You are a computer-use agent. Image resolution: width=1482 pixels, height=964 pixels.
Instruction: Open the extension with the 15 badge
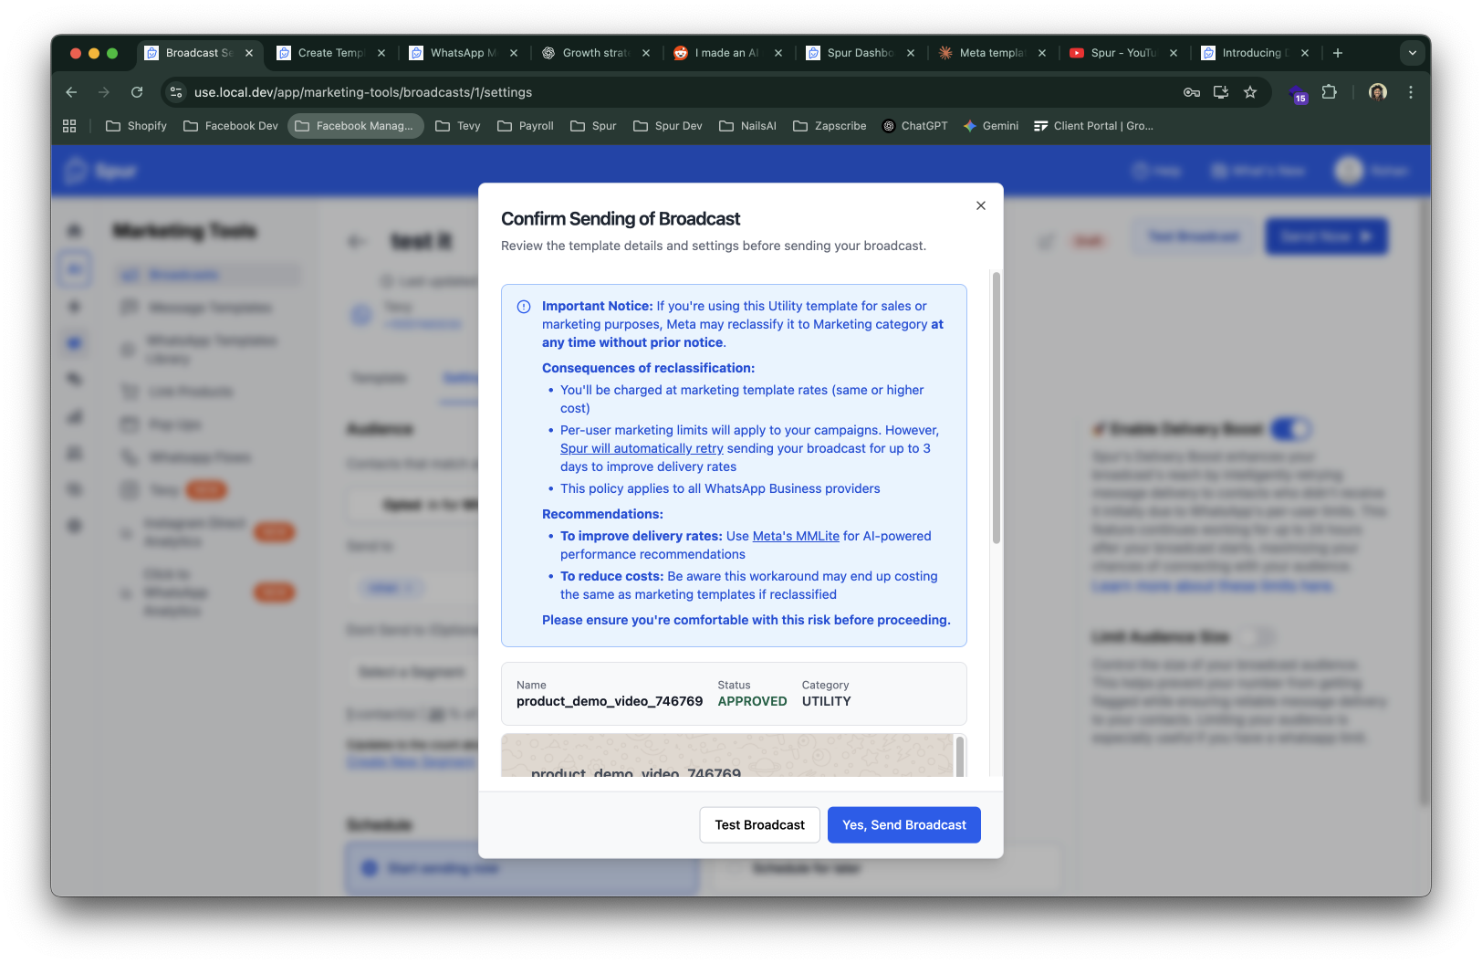pyautogui.click(x=1298, y=94)
